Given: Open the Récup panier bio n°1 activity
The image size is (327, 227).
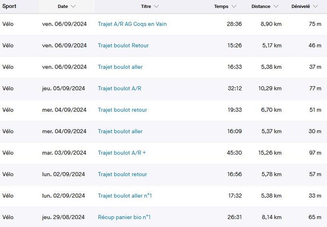Looking at the screenshot, I should point(124,218).
